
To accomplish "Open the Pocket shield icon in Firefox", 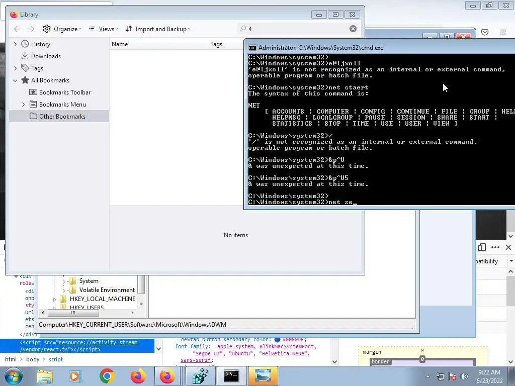I will click(485, 32).
